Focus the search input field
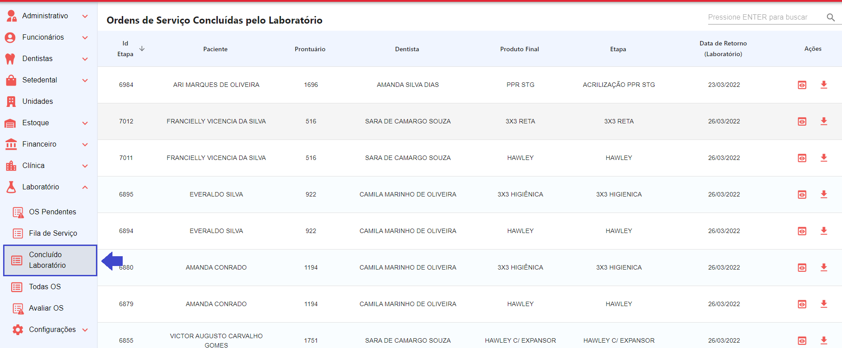The height and width of the screenshot is (348, 842). click(764, 17)
